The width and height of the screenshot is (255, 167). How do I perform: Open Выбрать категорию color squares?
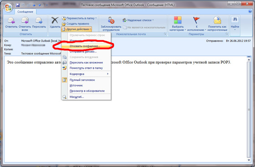pos(178,20)
